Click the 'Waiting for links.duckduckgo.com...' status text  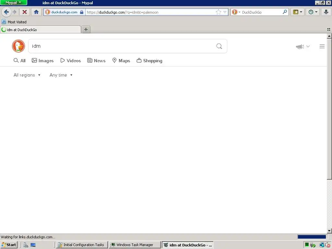tap(28, 237)
